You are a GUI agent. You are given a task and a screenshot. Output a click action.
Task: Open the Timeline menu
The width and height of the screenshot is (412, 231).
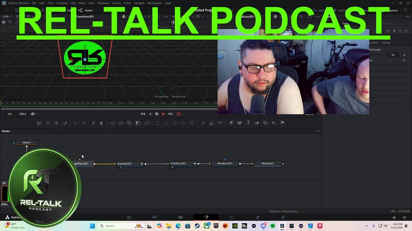click(x=62, y=3)
